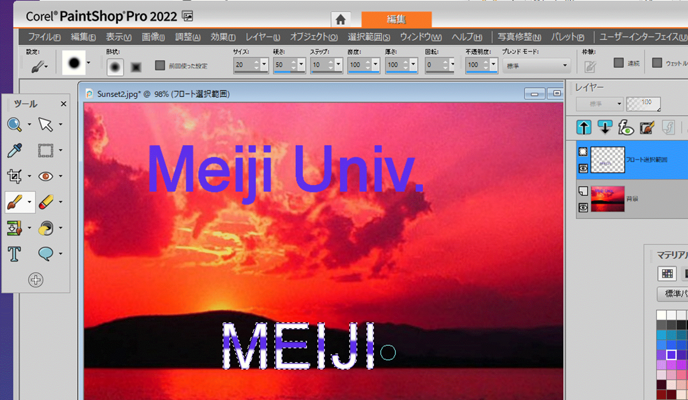Select the Paint Brush tool
The image size is (688, 400).
point(15,202)
